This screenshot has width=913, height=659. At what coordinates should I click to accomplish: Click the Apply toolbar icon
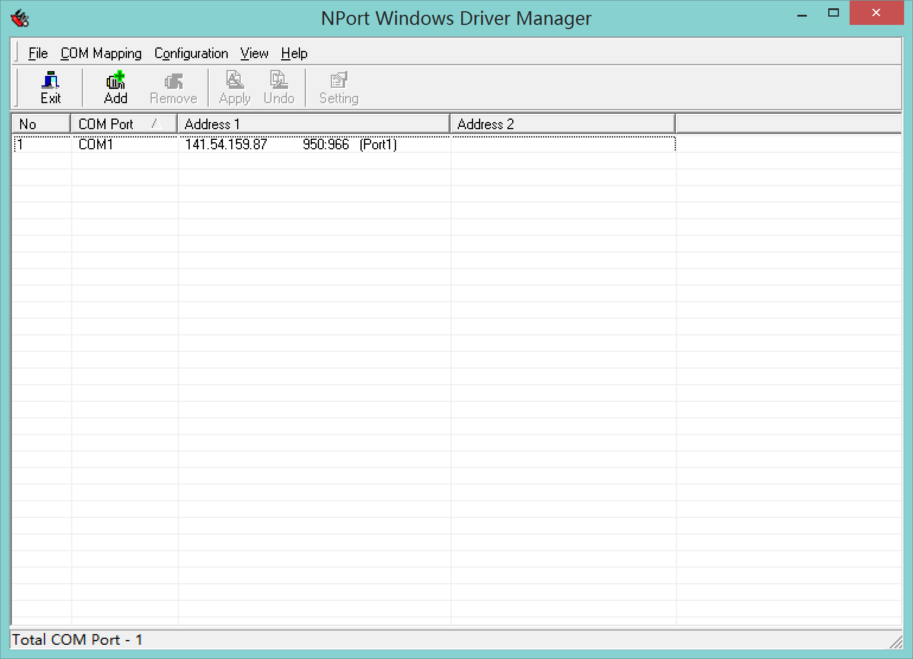[235, 88]
